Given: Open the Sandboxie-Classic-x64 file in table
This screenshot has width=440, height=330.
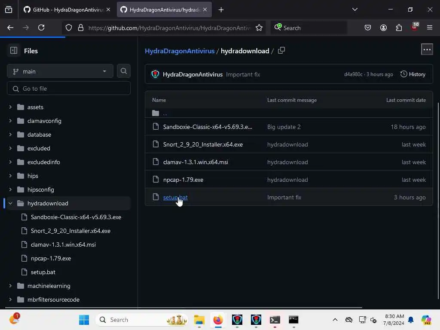Looking at the screenshot, I should click(x=208, y=127).
